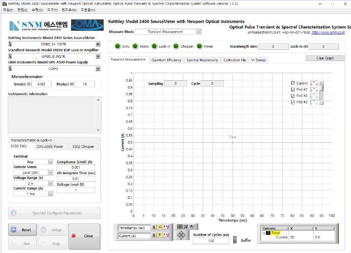
Task: Switch to Calibration File tab
Action: click(x=234, y=60)
